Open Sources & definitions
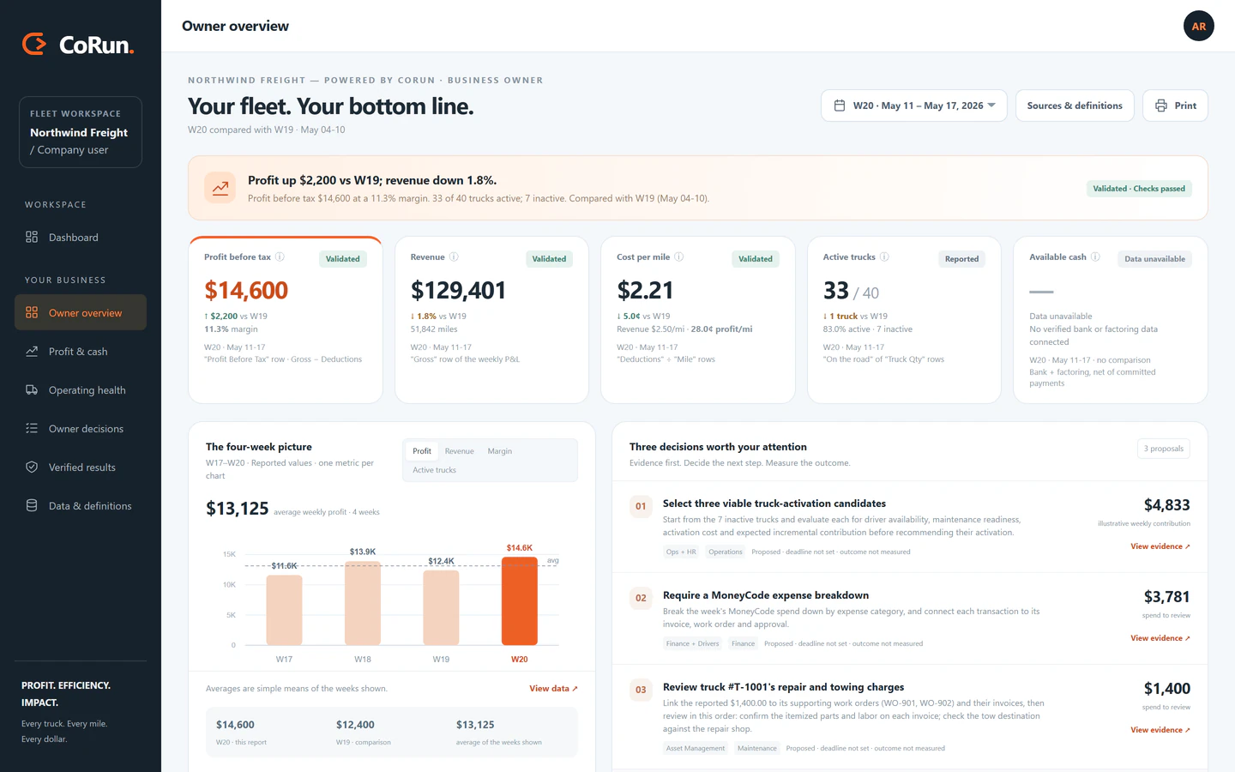 tap(1075, 106)
